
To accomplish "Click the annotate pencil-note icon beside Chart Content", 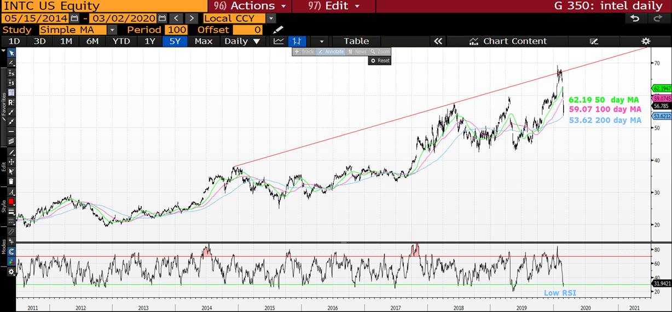I will 594,41.
